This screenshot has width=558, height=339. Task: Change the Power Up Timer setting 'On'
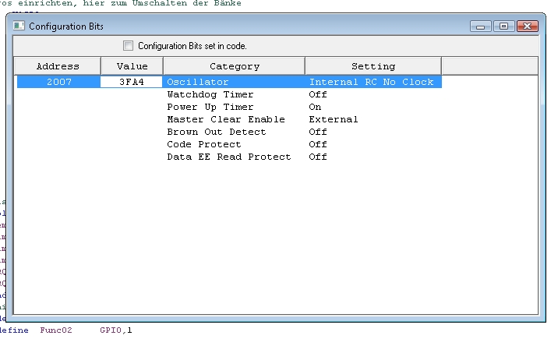tap(315, 107)
